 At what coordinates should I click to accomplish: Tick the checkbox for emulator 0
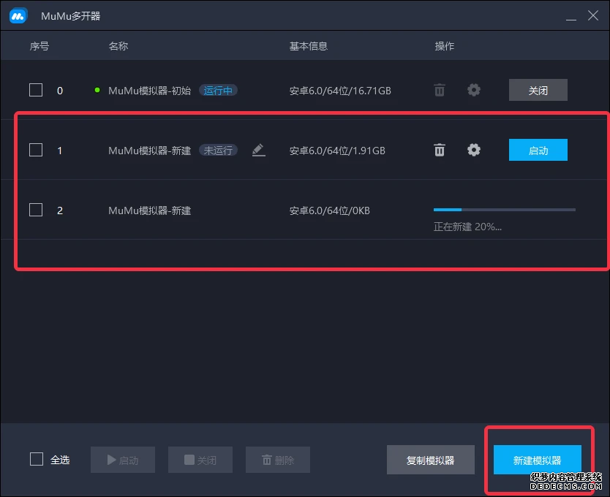coord(36,90)
